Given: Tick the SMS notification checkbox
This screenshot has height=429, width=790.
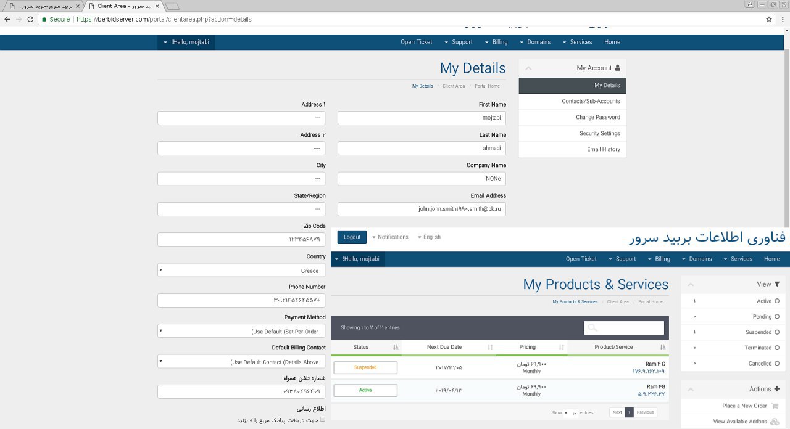Looking at the screenshot, I should click(322, 420).
